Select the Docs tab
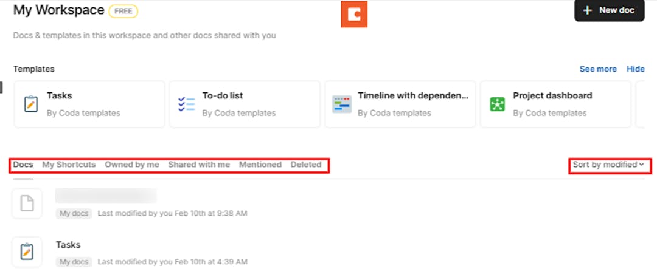657x274 pixels. click(x=23, y=165)
